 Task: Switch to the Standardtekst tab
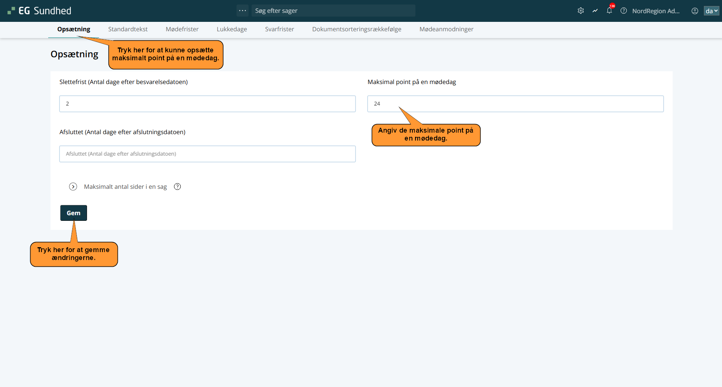(128, 29)
